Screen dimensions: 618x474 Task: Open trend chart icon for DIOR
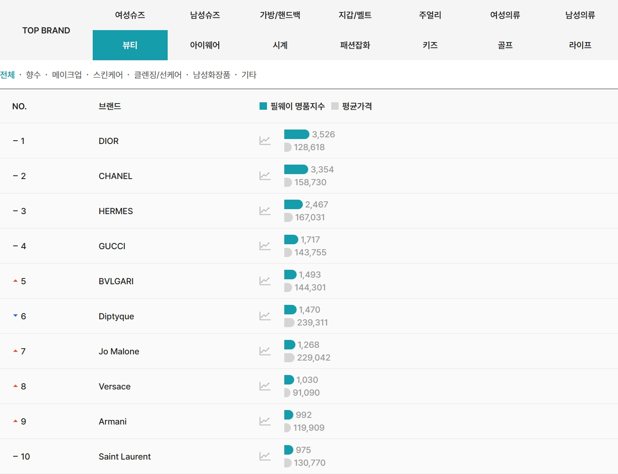[265, 141]
